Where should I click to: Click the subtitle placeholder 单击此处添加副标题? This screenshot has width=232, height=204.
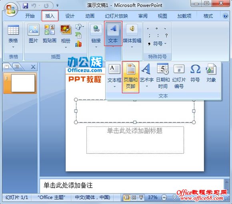[x=135, y=140]
